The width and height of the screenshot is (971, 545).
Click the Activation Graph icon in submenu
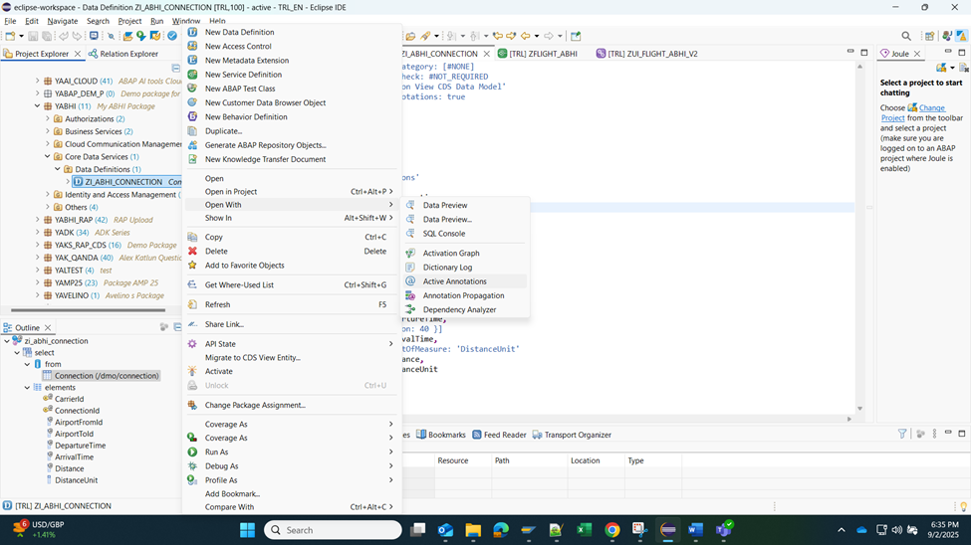click(410, 254)
